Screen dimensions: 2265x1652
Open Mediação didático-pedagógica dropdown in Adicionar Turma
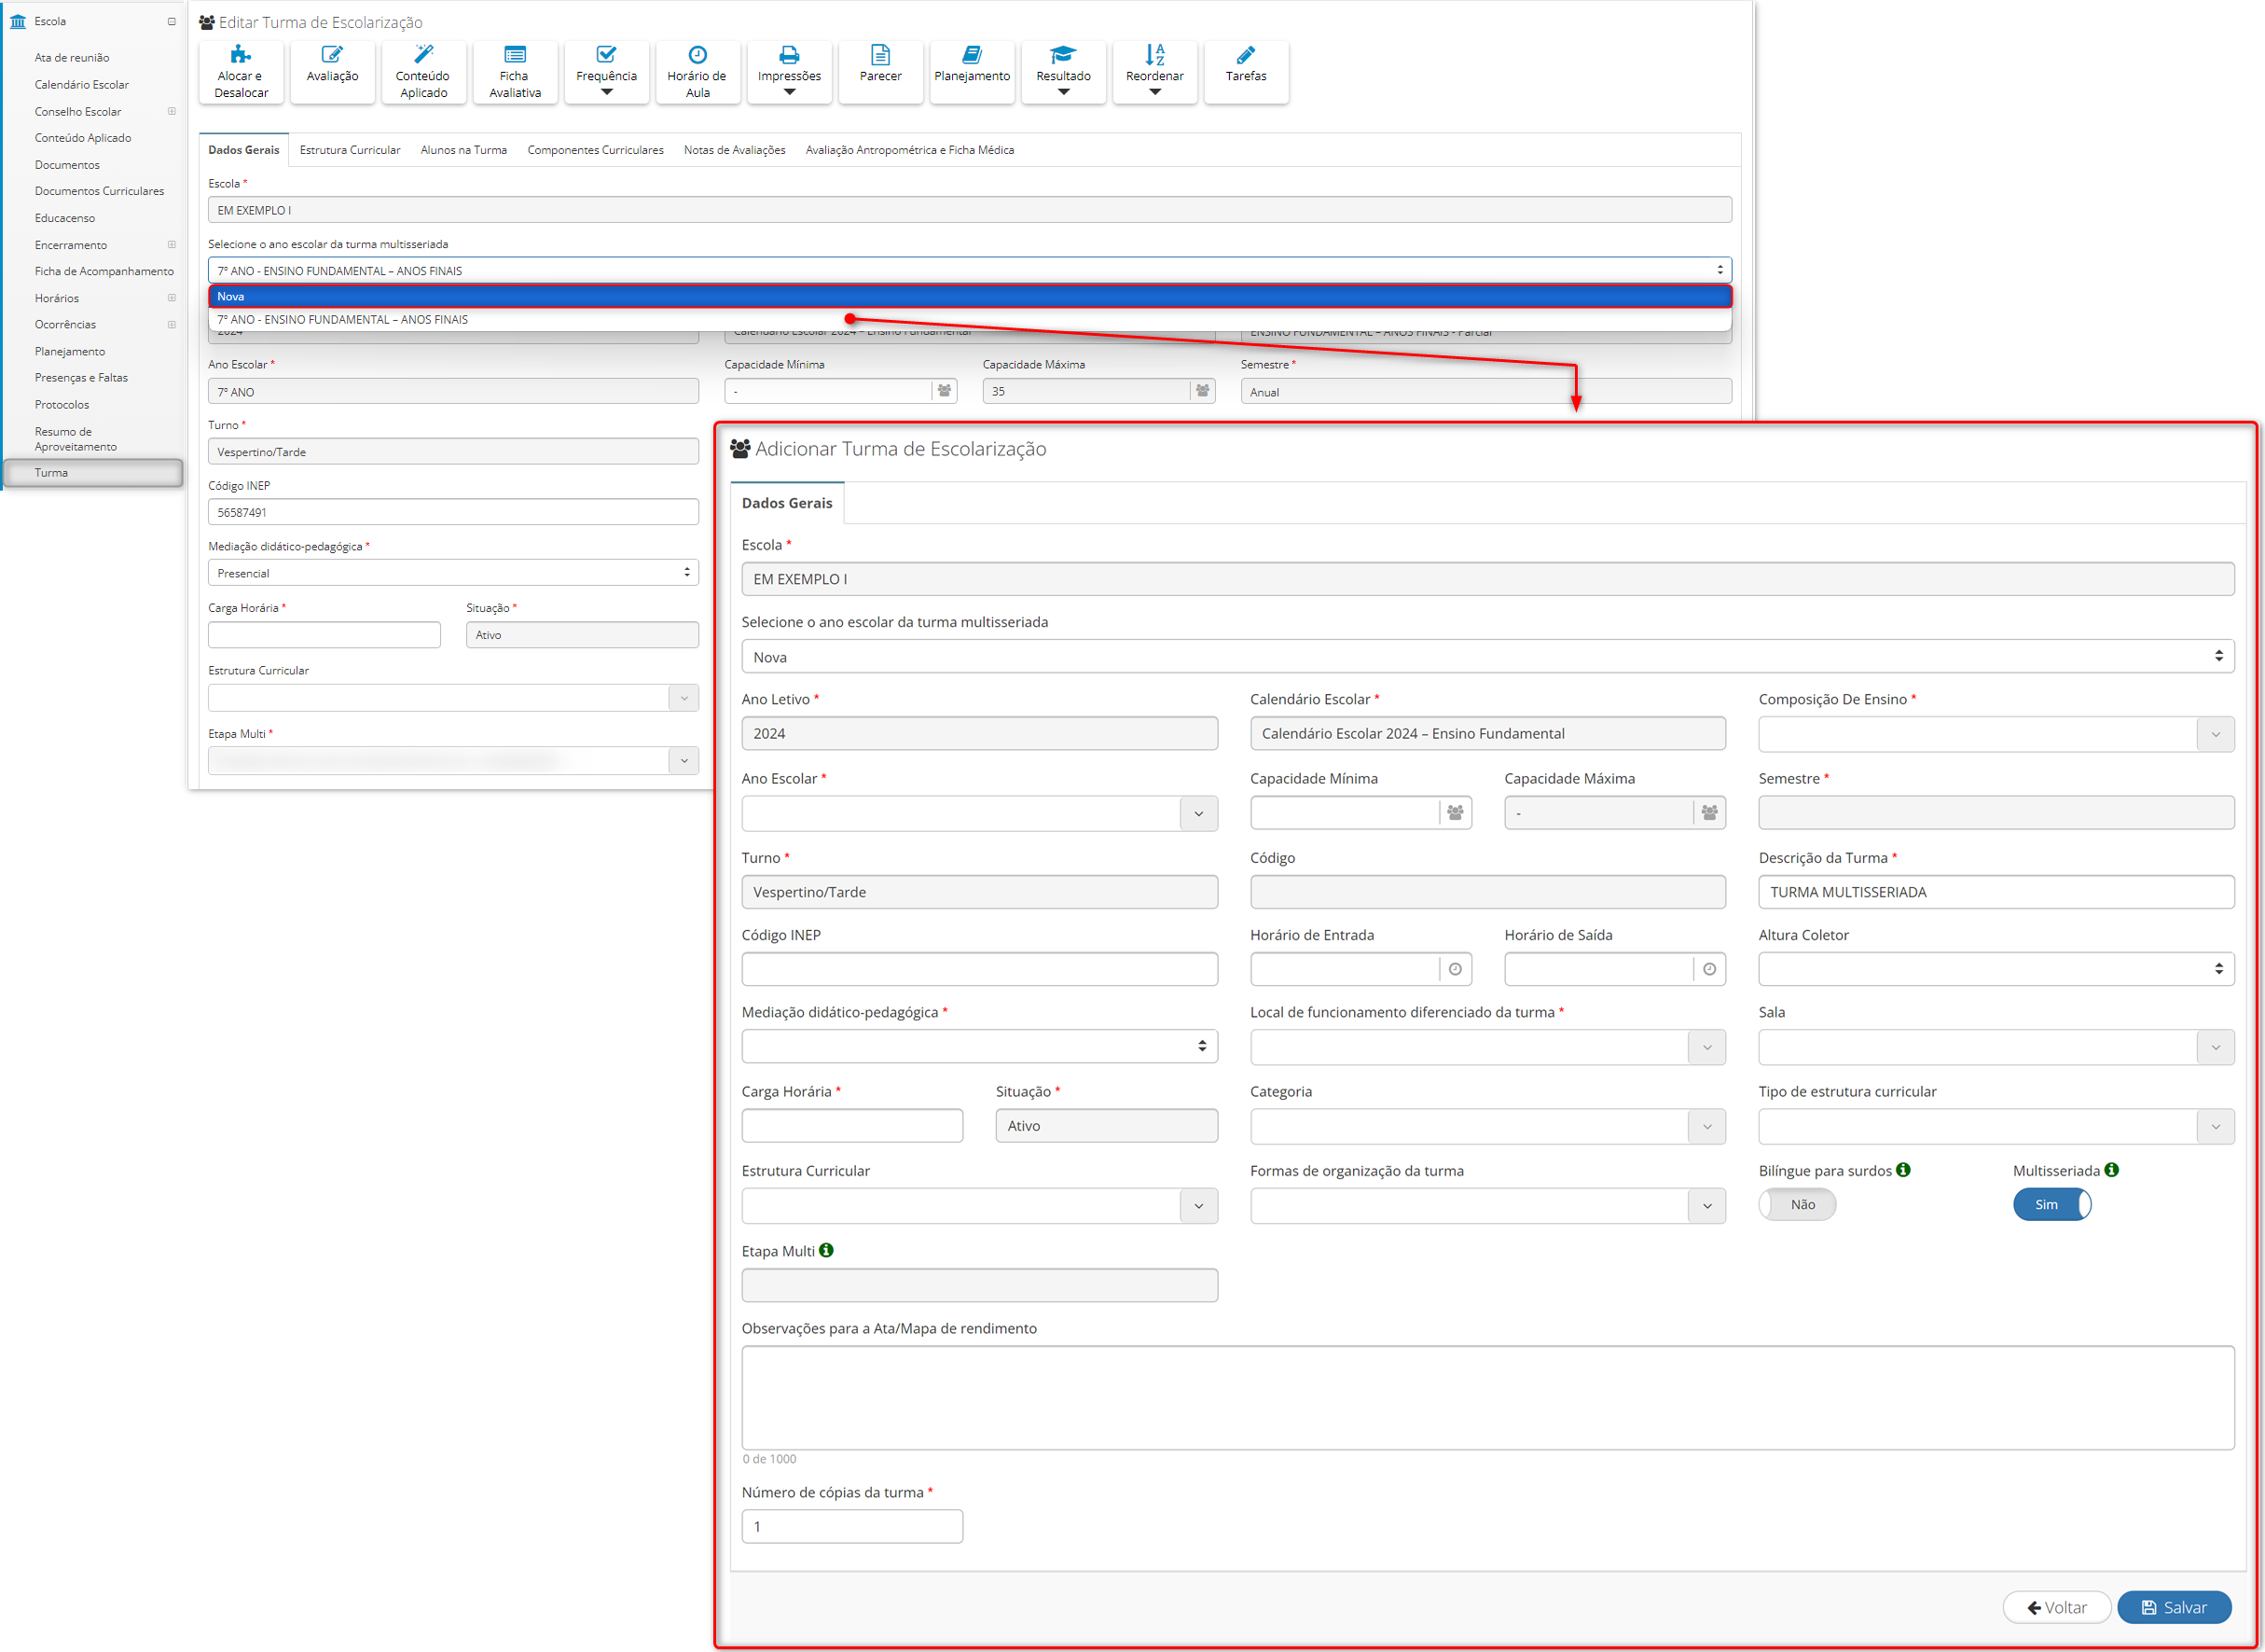point(979,1046)
